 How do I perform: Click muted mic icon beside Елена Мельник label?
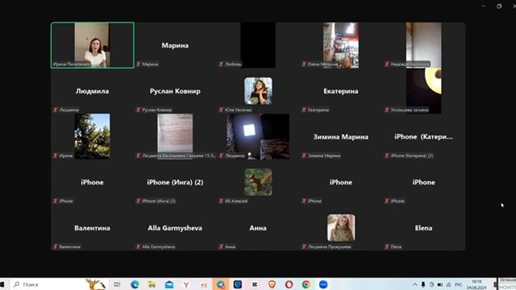[x=304, y=64]
